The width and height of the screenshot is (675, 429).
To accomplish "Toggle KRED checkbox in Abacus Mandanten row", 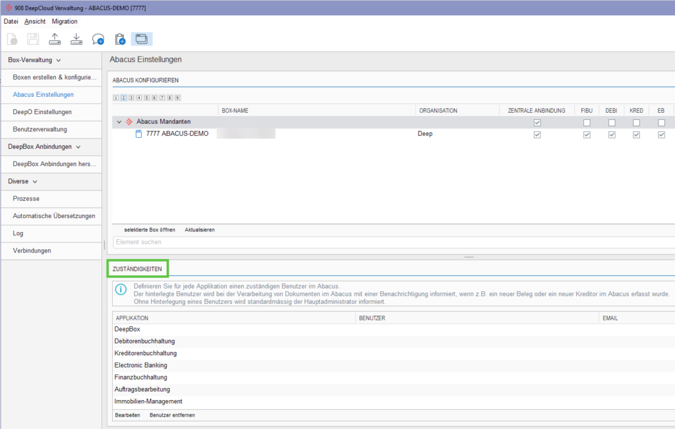I will click(636, 123).
